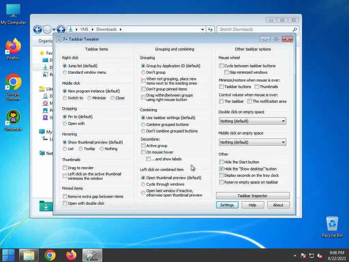Viewport: 349px width, 262px height.
Task: Click Libraries icon in Explorer sidebar
Action: [x=42, y=89]
